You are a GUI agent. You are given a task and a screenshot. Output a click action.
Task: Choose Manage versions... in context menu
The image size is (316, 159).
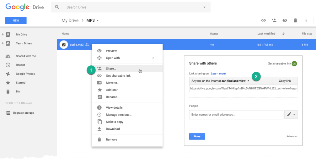[x=127, y=115]
